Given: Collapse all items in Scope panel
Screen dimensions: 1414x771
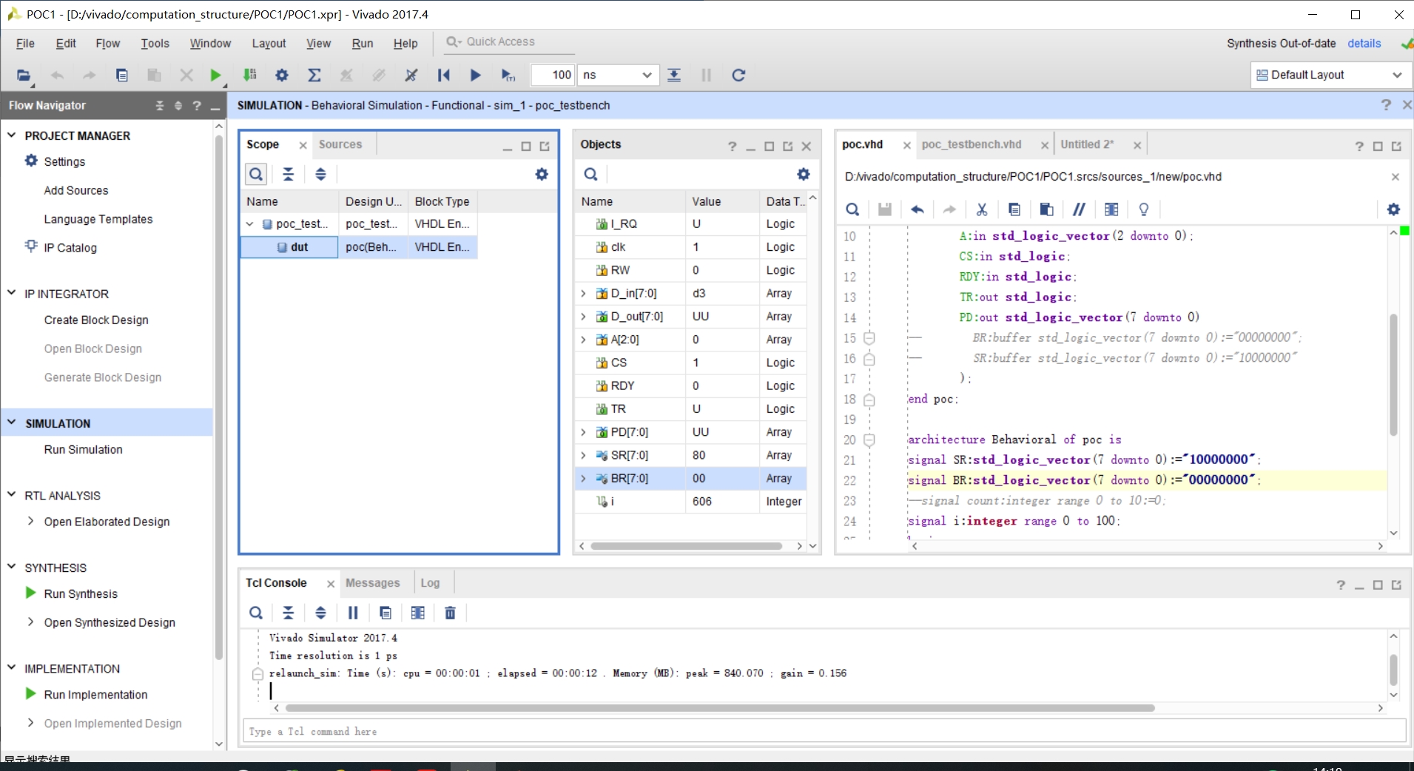Looking at the screenshot, I should [289, 174].
